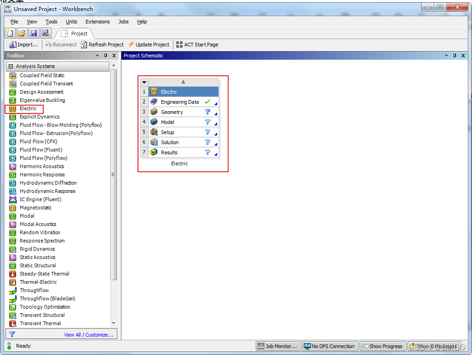Click the Model cell mesh icon
The image size is (472, 355).
point(154,122)
